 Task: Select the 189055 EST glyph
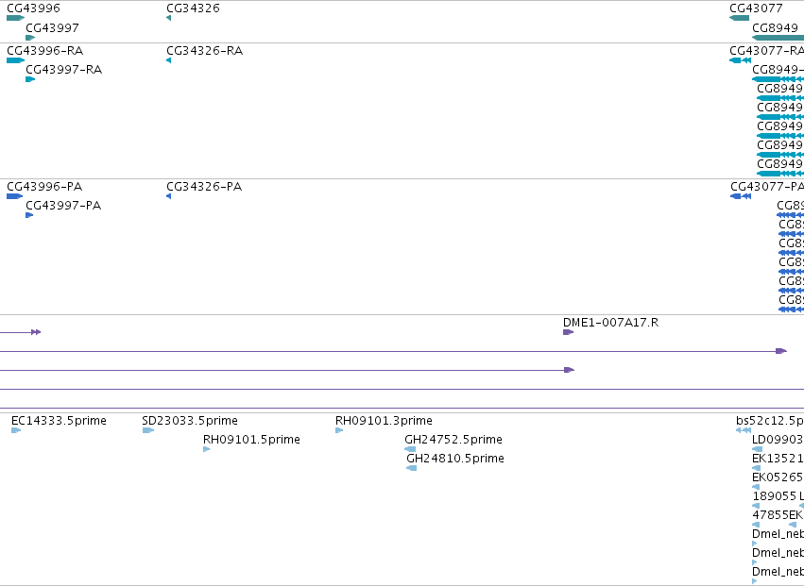pyautogui.click(x=755, y=506)
